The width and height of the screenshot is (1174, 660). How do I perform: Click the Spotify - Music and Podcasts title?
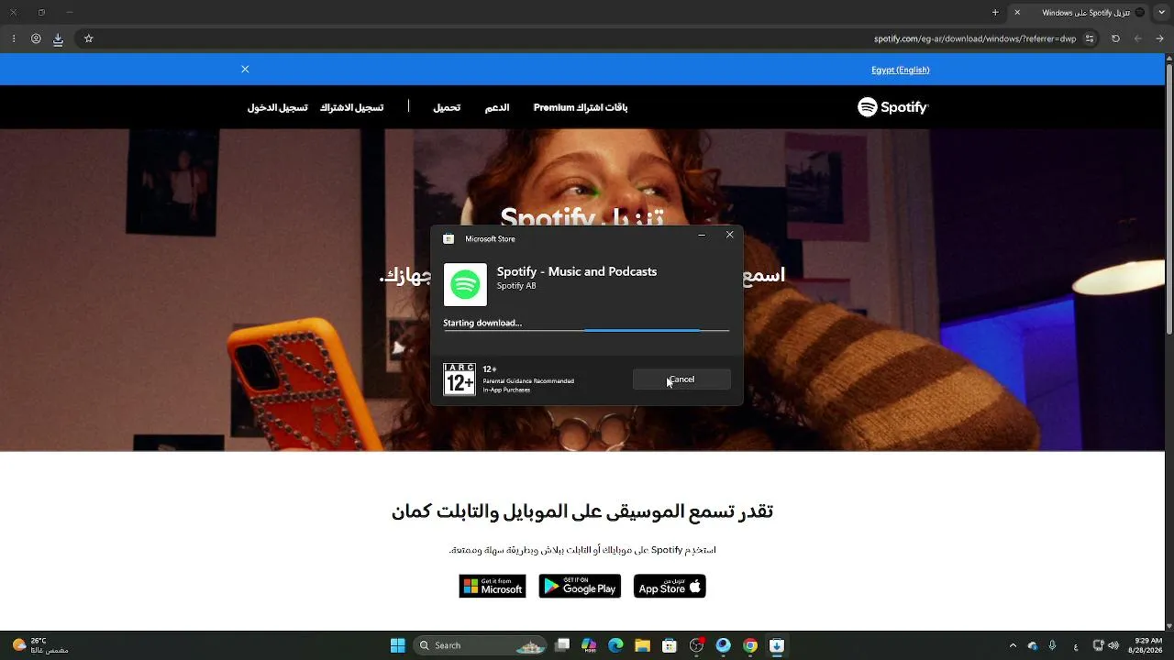coord(577,271)
